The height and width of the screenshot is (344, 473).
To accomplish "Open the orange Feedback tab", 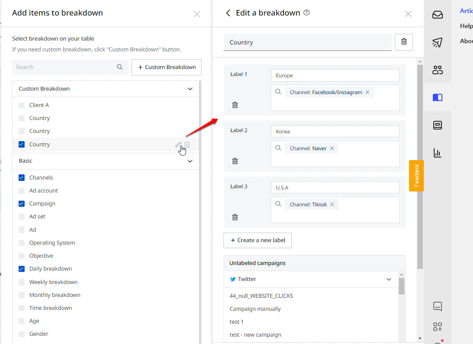I will [416, 176].
